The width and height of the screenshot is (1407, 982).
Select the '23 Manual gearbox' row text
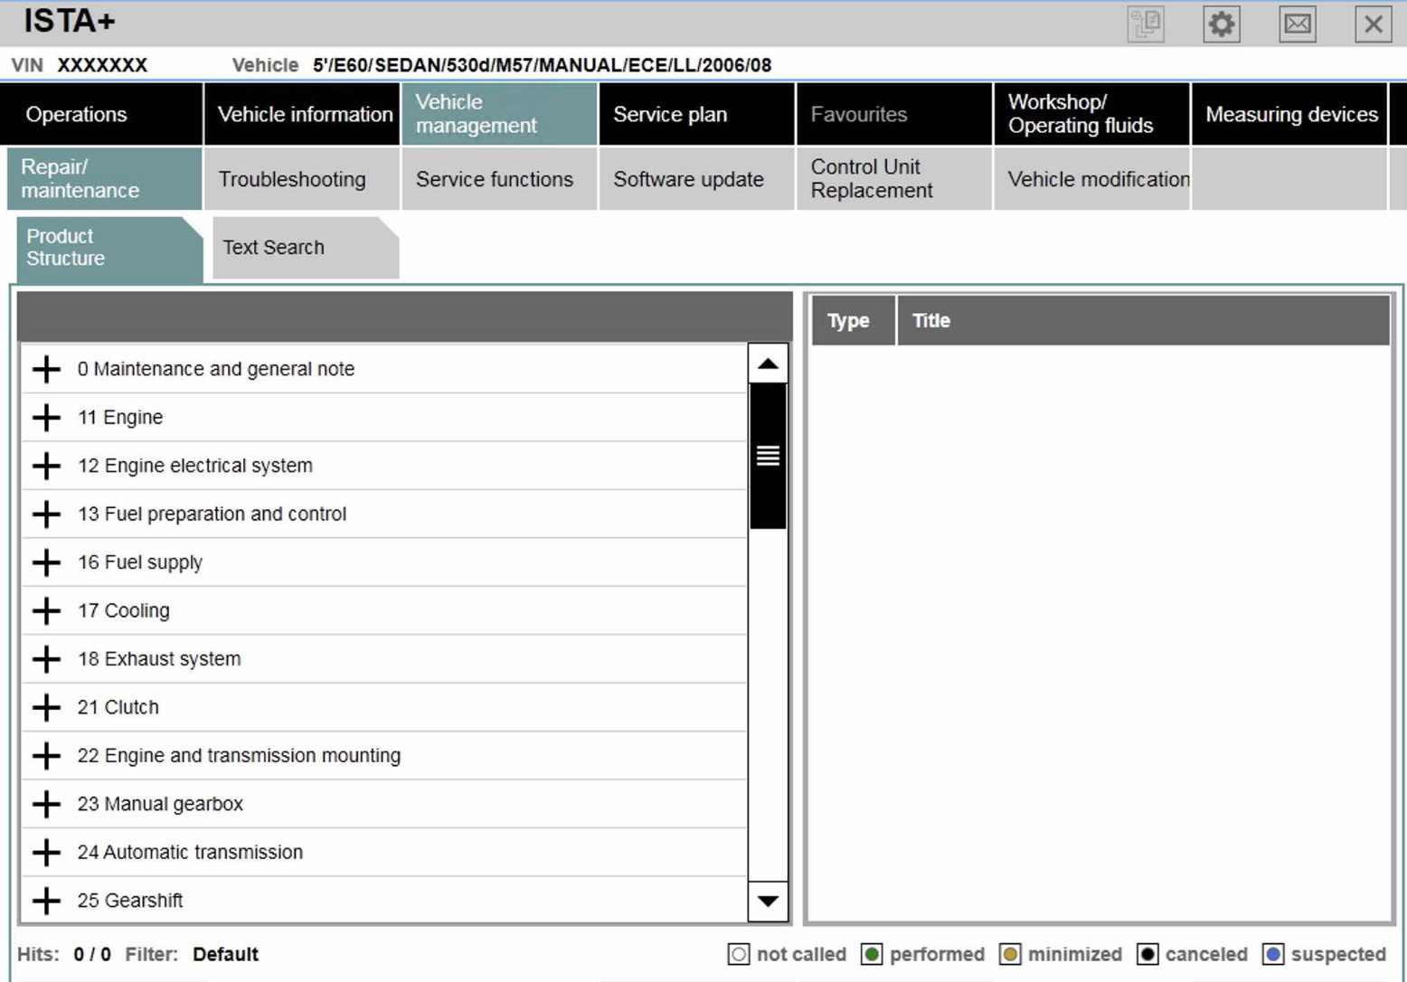coord(160,804)
